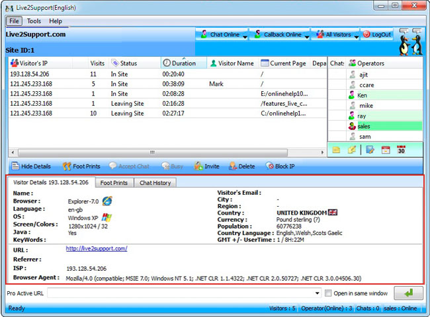Image resolution: width=430 pixels, height=317 pixels.
Task: Open the blue notepad icon in operator toolbar
Action: [370, 149]
